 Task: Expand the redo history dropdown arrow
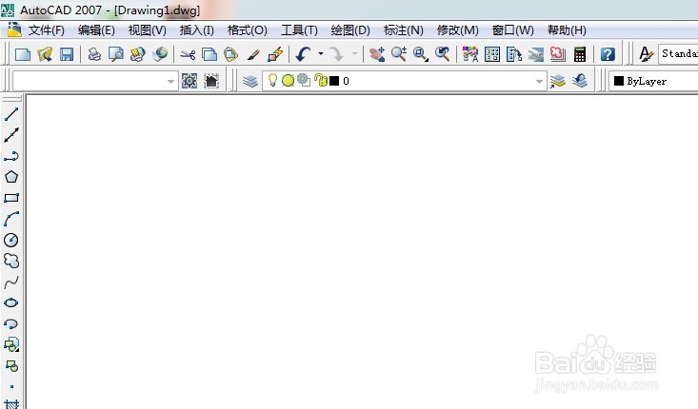point(355,54)
